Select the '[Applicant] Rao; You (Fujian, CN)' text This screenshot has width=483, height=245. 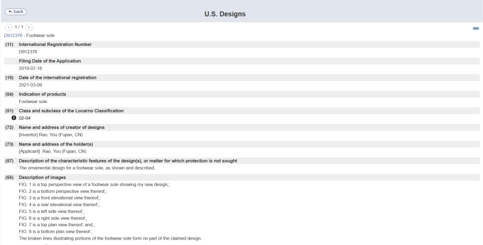(x=52, y=151)
